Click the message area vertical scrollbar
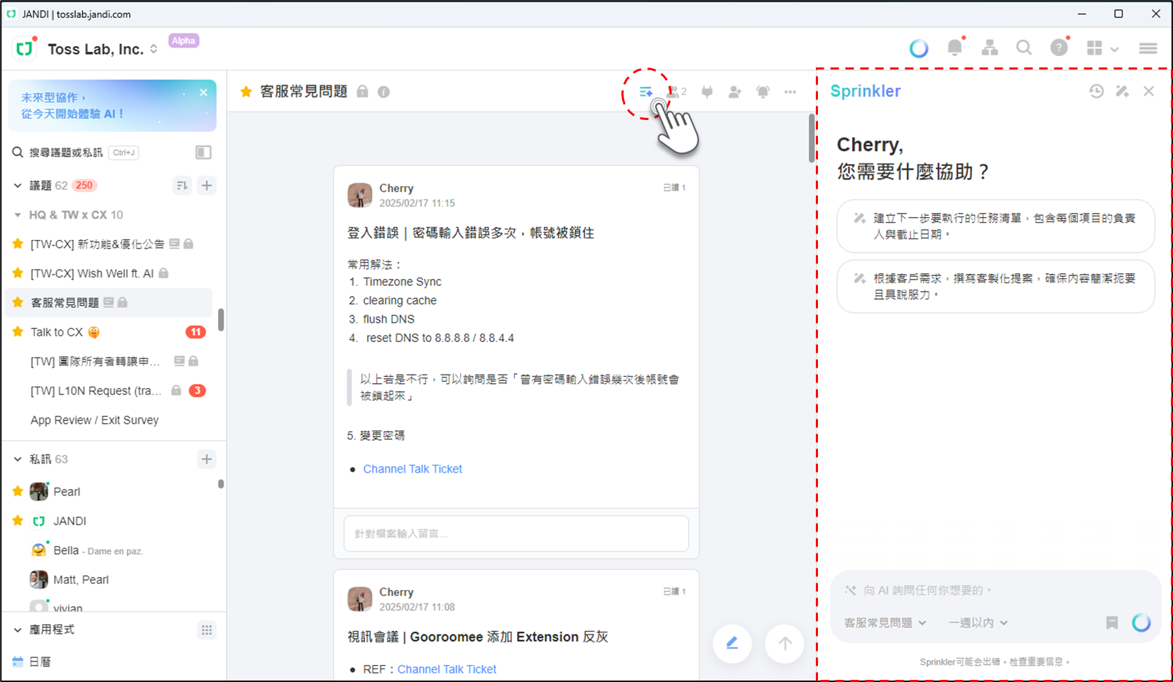This screenshot has height=682, width=1173. coord(812,138)
